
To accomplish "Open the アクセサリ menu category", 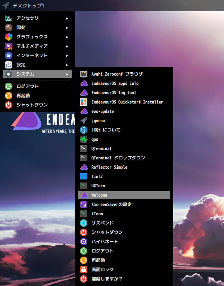I will [37, 18].
